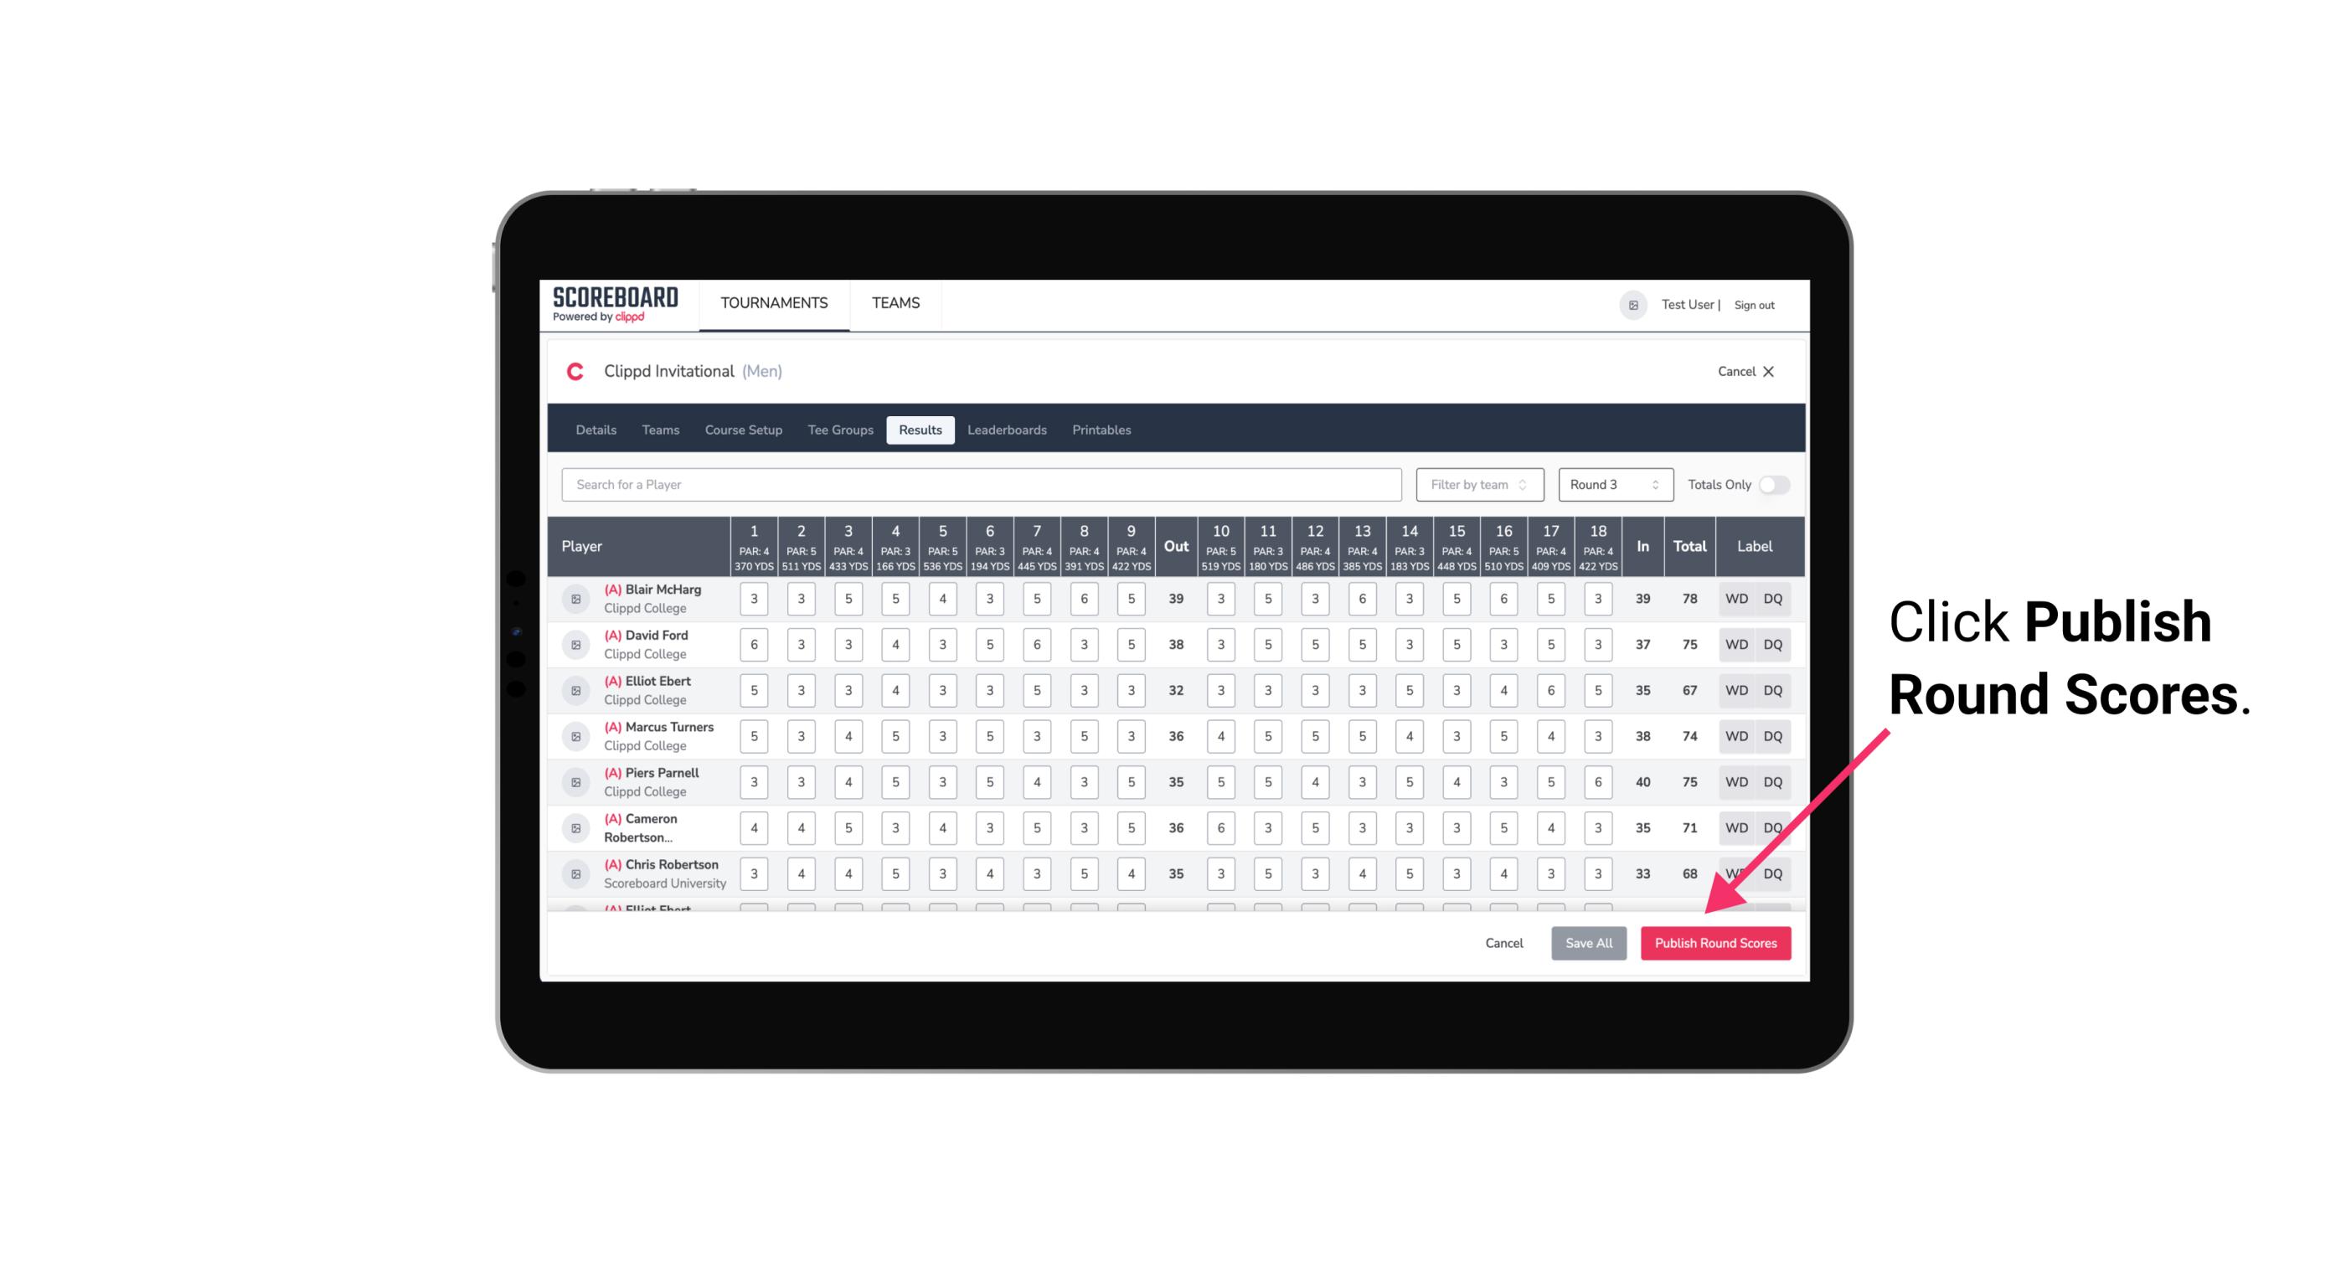The image size is (2346, 1262).
Task: Click the Save All button
Action: [1588, 942]
